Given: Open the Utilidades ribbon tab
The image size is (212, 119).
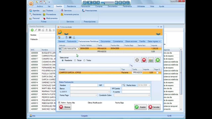Looking at the screenshot, I should coord(141,6).
